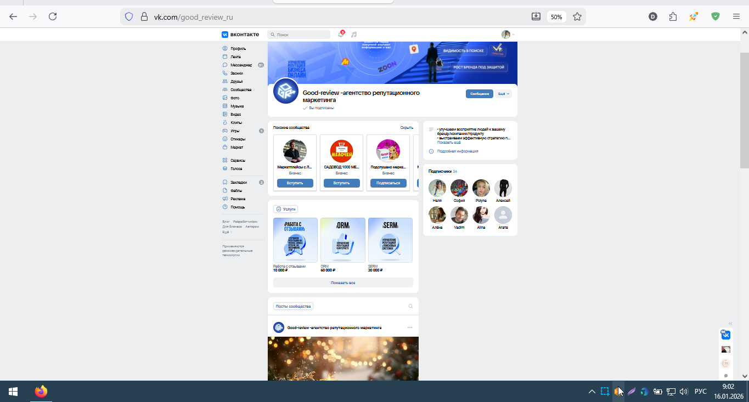
Task: Click the Реклама megaphone icon
Action: (x=225, y=199)
